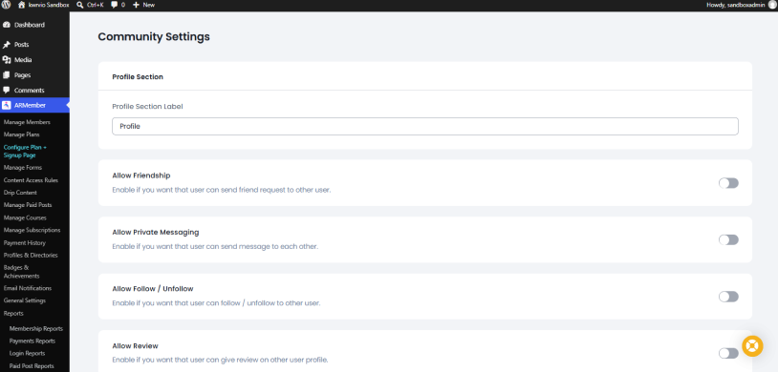Open the comments bubble icon in admin bar
Screen dimensions: 778x372
[x=114, y=5]
